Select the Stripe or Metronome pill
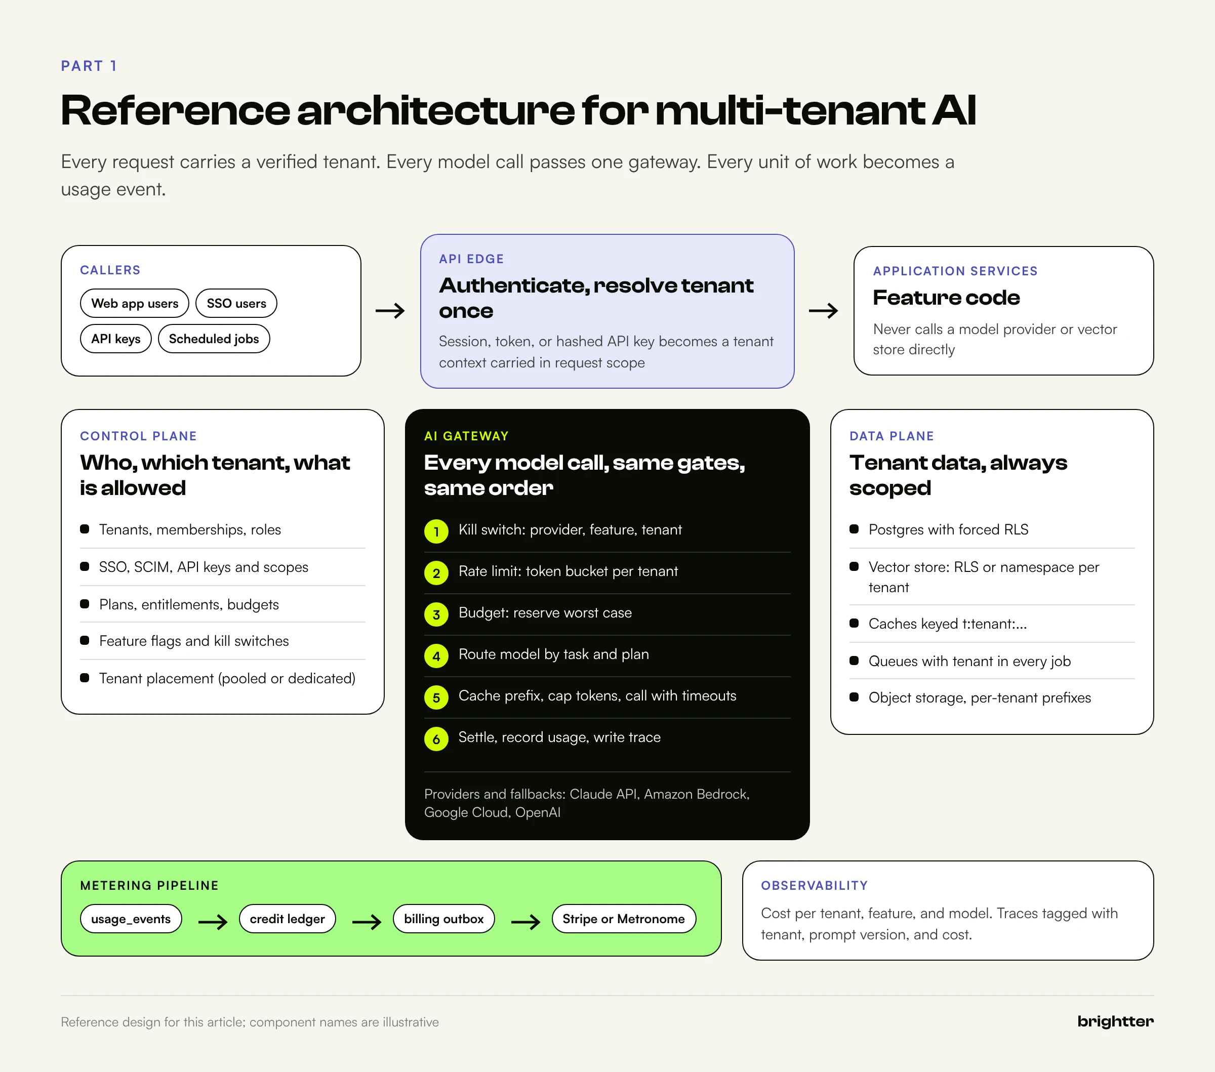This screenshot has width=1215, height=1072. (624, 919)
